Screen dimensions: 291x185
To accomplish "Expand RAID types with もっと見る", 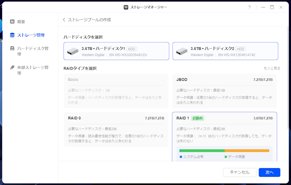I will tap(272, 68).
